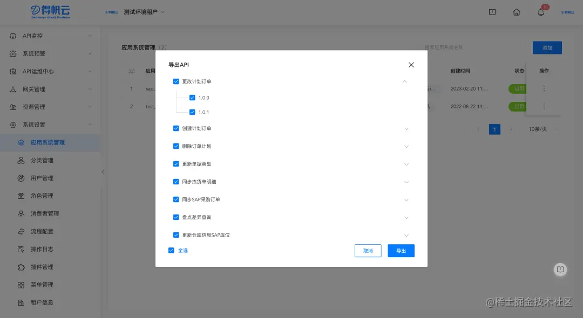Image resolution: width=583 pixels, height=318 pixels.
Task: Uncheck 盘点差异查询 checkbox
Action: [x=176, y=217]
